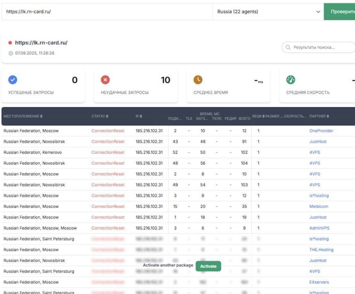Sort table by IP column header

[139, 116]
